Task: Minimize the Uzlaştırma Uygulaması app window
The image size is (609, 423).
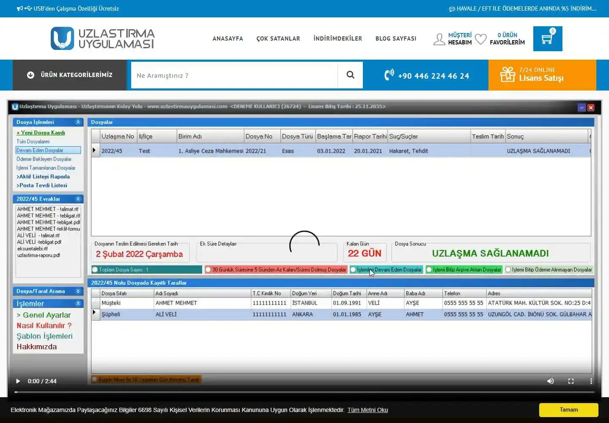Action: pos(582,107)
